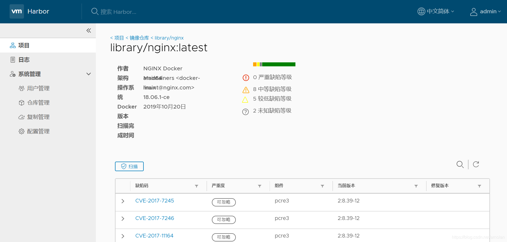Refresh the vulnerability list
This screenshot has width=507, height=242.
[x=476, y=164]
